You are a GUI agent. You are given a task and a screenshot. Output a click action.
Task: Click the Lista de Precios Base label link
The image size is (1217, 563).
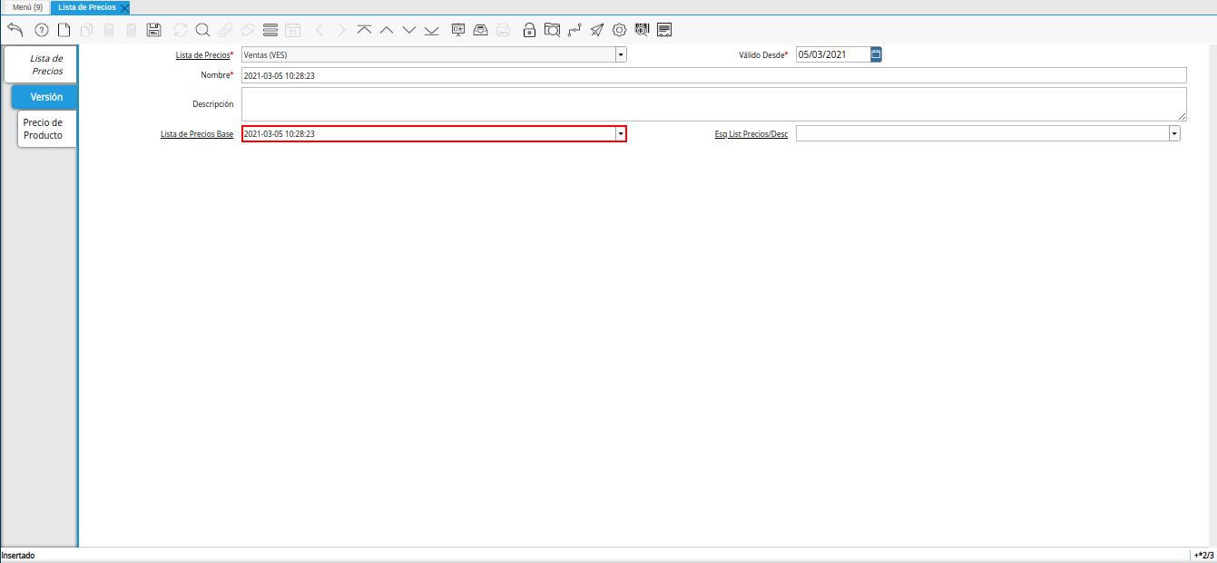tap(196, 134)
